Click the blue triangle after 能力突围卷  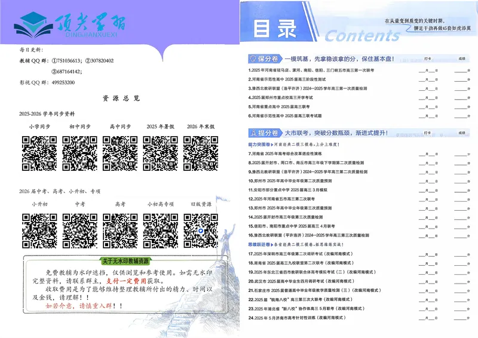click(x=272, y=145)
